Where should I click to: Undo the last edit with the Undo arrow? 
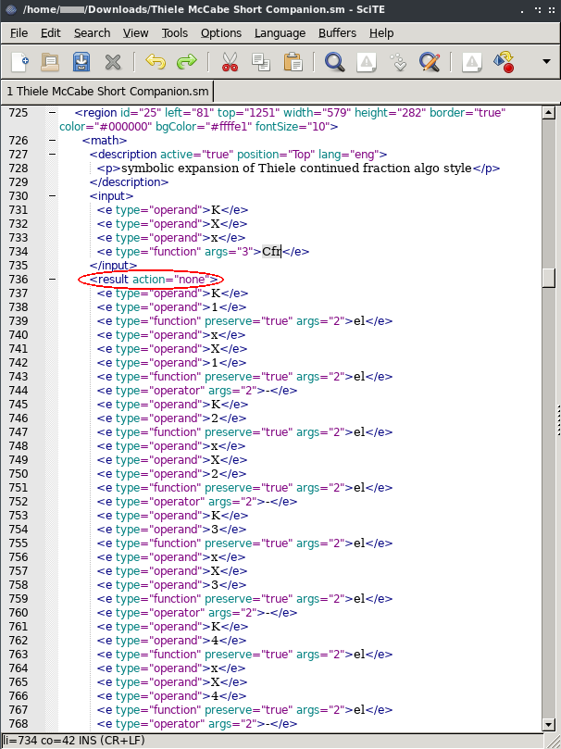point(156,62)
